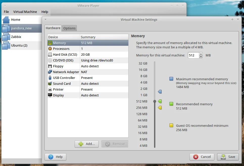
Task: Click the yellow guest minimum memory arrow marker
Action: click(x=160, y=108)
